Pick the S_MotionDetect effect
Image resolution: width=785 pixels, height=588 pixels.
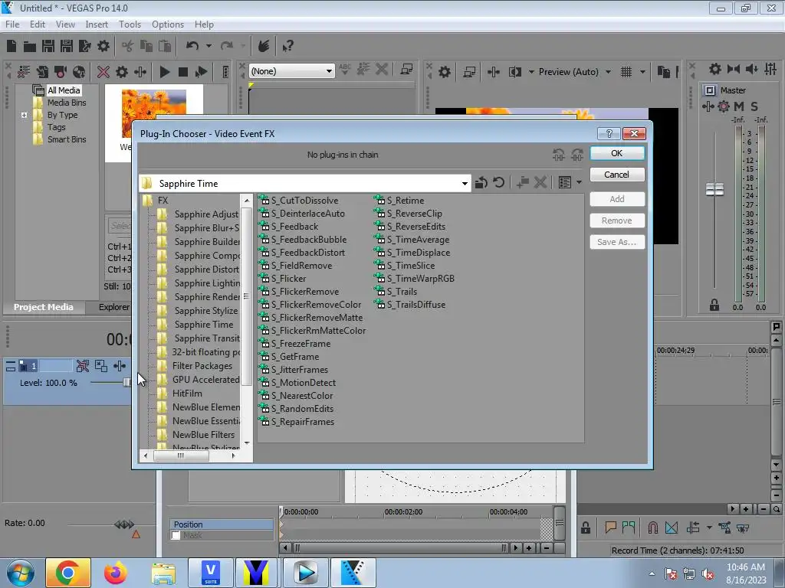coord(297,383)
